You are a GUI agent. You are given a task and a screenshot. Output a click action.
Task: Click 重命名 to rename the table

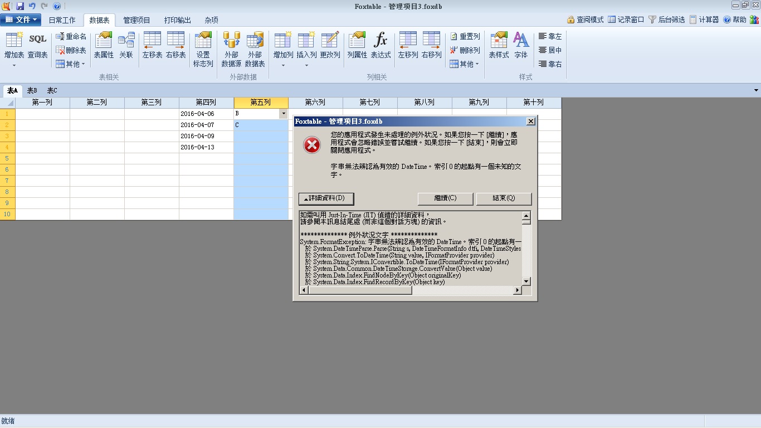(71, 36)
